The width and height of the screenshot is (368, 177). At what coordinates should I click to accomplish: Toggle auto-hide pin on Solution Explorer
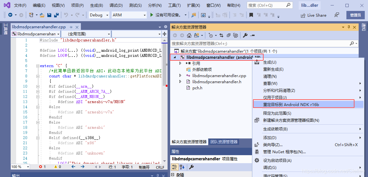pos(349,27)
